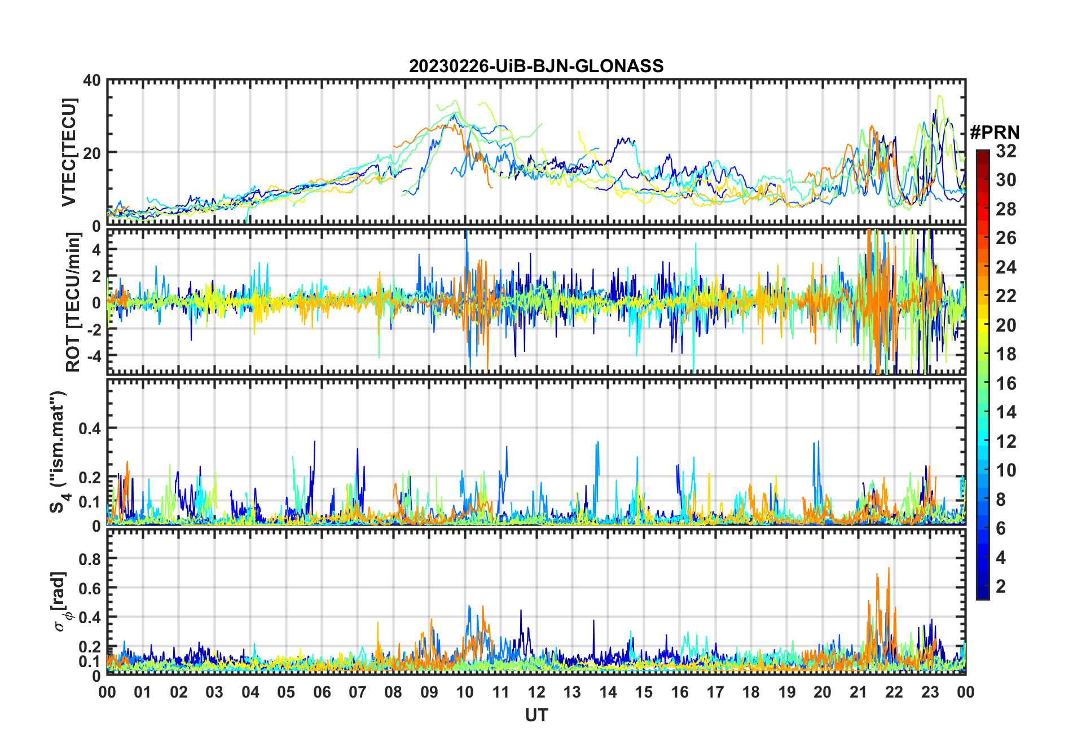
Task: Click colorbar tick label 32
Action: [x=1006, y=151]
